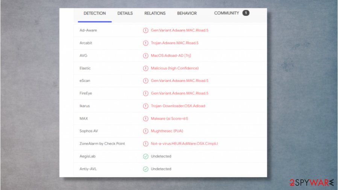This screenshot has width=338, height=190.
Task: Click the green checkmark icon for AegisLab
Action: pyautogui.click(x=146, y=156)
